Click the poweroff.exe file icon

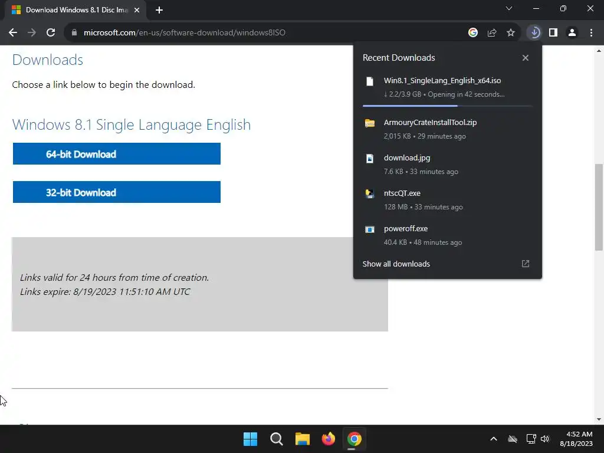point(370,229)
